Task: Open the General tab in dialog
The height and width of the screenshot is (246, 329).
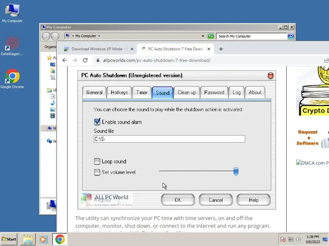Action: click(94, 93)
